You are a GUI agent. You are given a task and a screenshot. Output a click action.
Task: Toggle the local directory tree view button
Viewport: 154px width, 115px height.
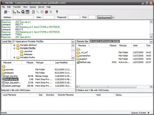tap(14, 12)
